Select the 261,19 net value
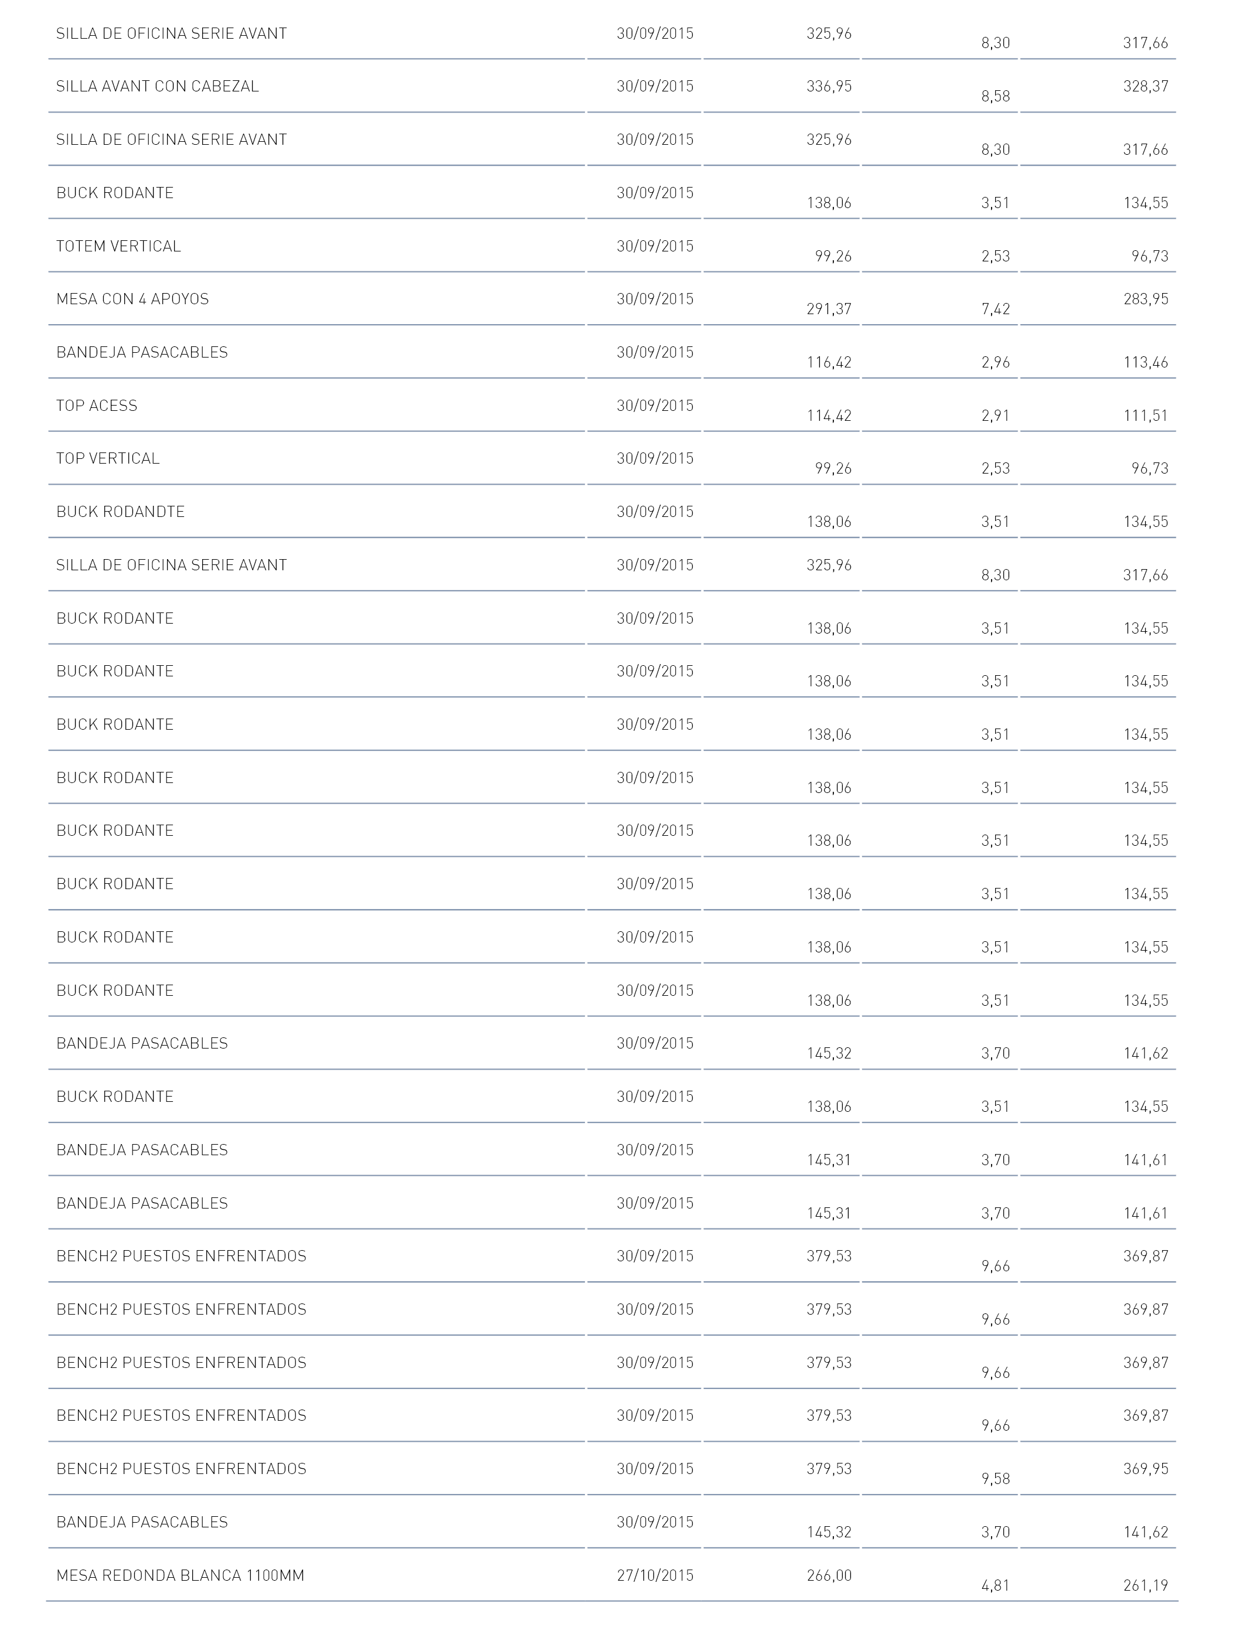1246x1627 pixels. 1146,1585
